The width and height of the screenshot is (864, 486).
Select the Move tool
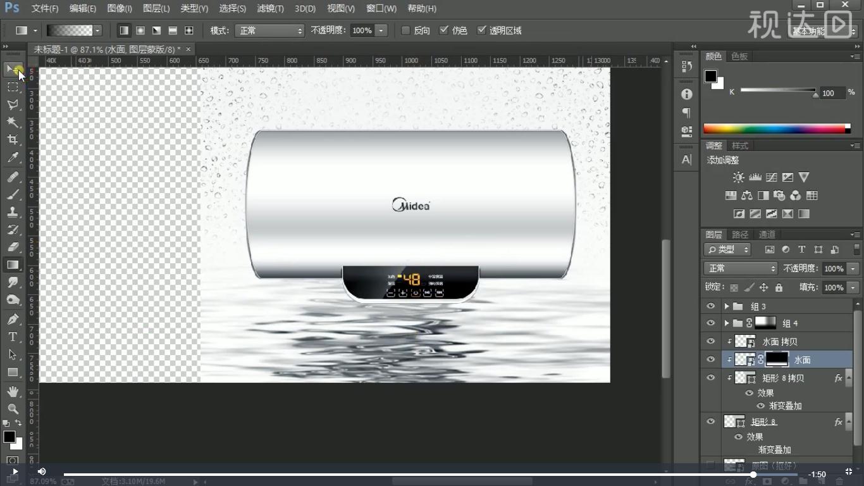[13, 69]
